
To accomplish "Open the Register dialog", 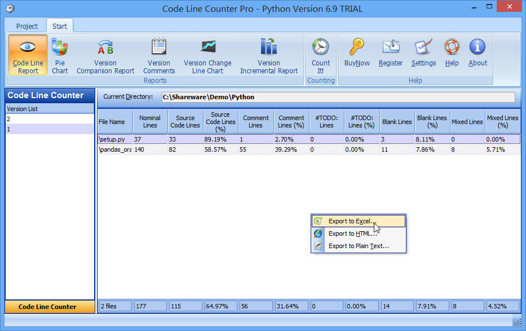I will click(x=391, y=52).
